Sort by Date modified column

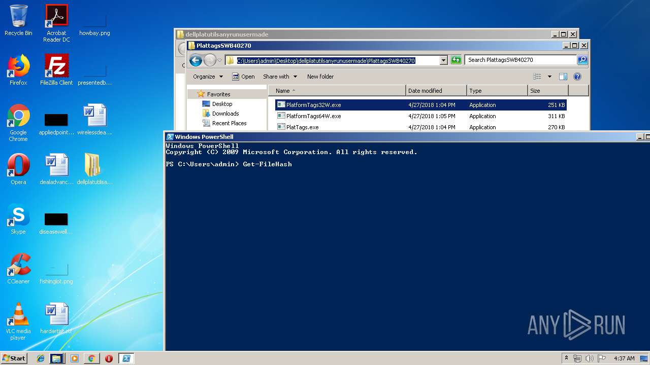436,91
